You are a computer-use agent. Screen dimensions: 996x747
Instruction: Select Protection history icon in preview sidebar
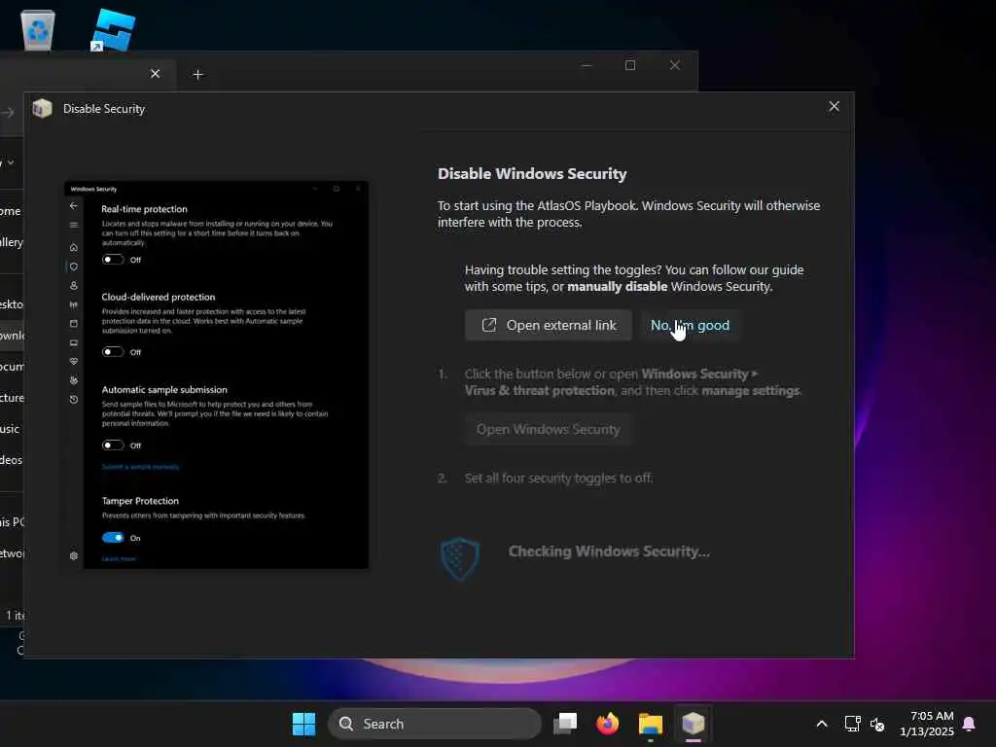coord(74,400)
